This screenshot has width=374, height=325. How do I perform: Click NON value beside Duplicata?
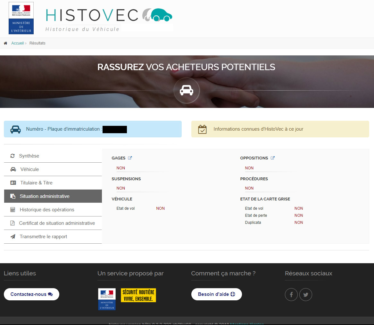[299, 223]
